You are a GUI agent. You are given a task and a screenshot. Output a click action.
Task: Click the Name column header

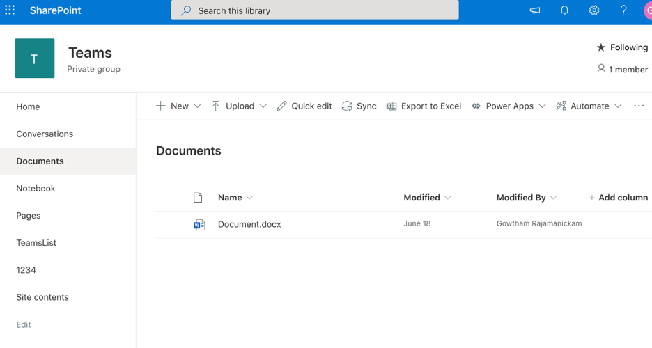(x=230, y=198)
